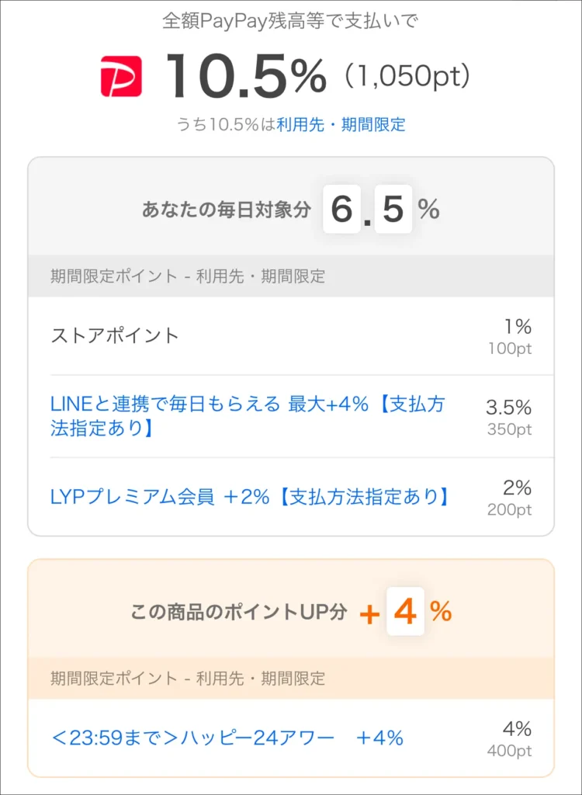Screen dimensions: 582x795
Task: Click the digit 5 tile
Action: click(393, 210)
